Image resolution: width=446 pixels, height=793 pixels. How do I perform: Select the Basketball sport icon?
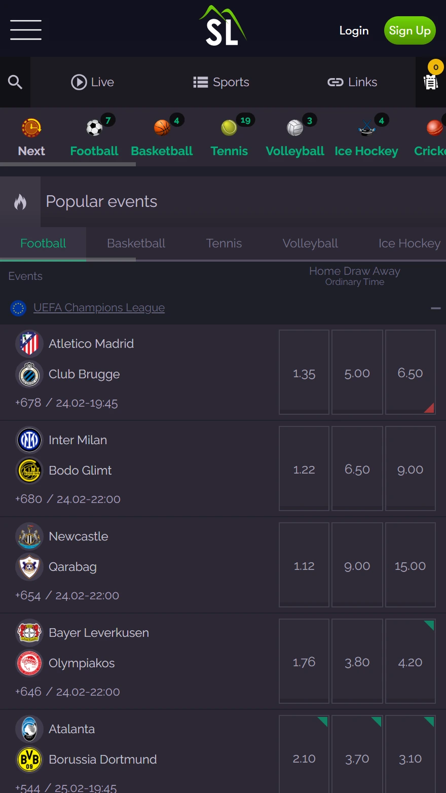tap(162, 128)
